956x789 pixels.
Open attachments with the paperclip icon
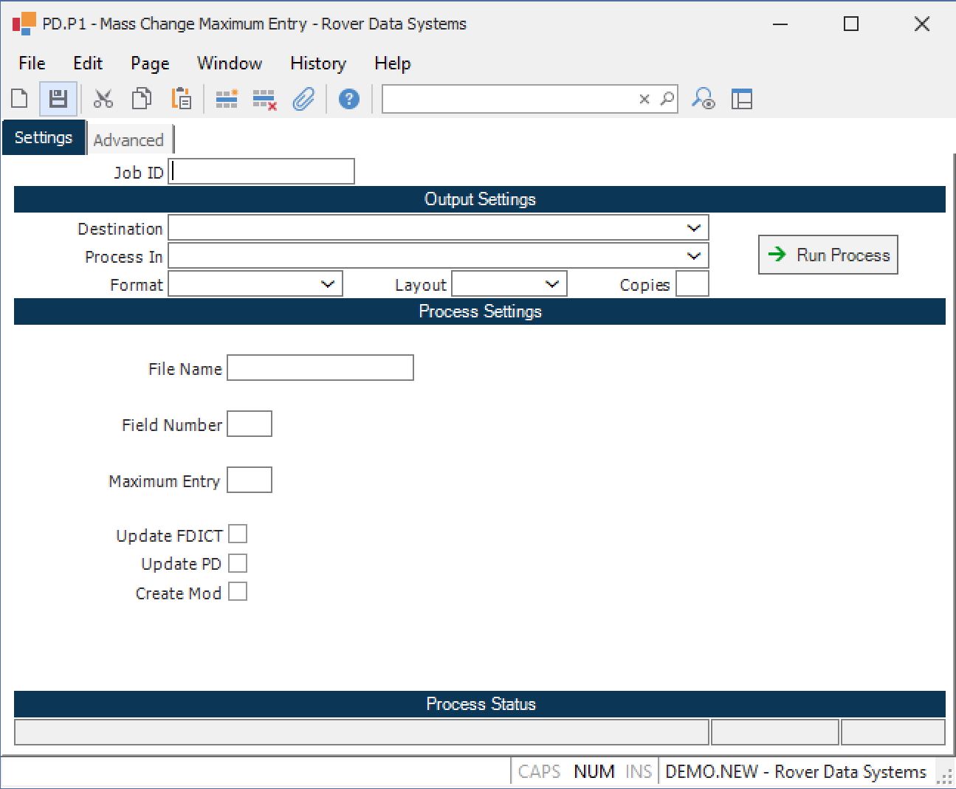click(303, 99)
